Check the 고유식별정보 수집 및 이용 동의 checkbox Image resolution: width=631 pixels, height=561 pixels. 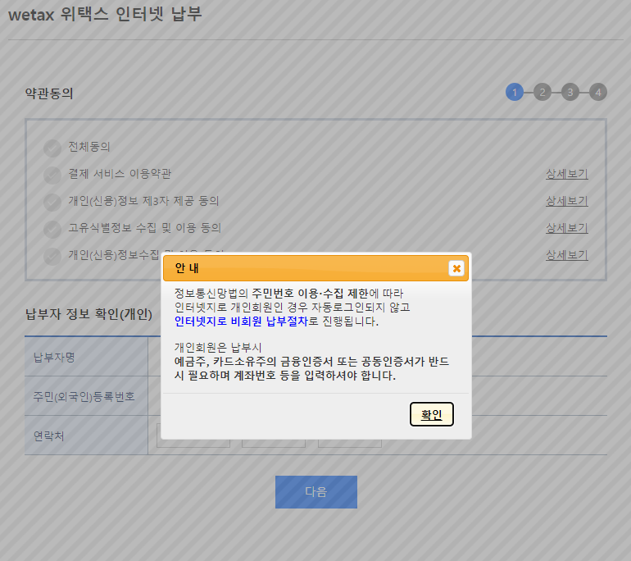click(52, 229)
